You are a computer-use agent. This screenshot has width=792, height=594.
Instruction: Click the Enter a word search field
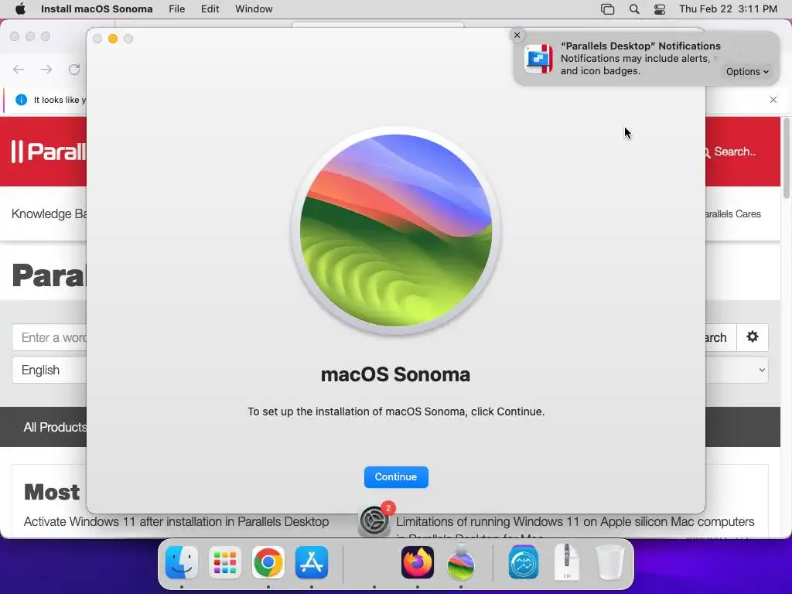click(49, 337)
